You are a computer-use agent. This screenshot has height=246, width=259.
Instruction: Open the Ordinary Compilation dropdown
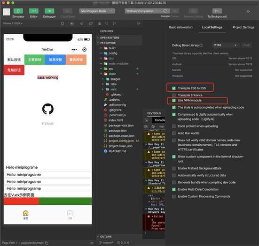[142, 11]
